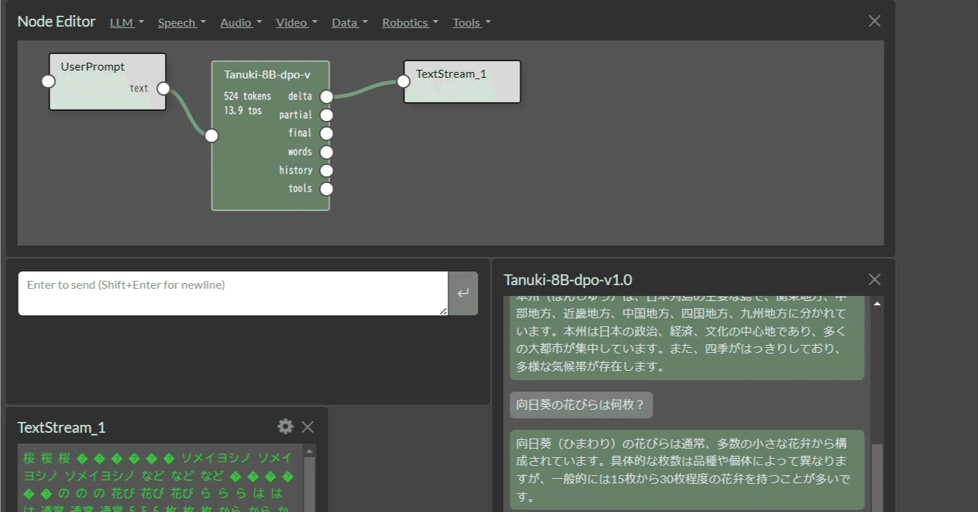This screenshot has width=978, height=512.
Task: Click the words output port
Action: click(x=327, y=151)
